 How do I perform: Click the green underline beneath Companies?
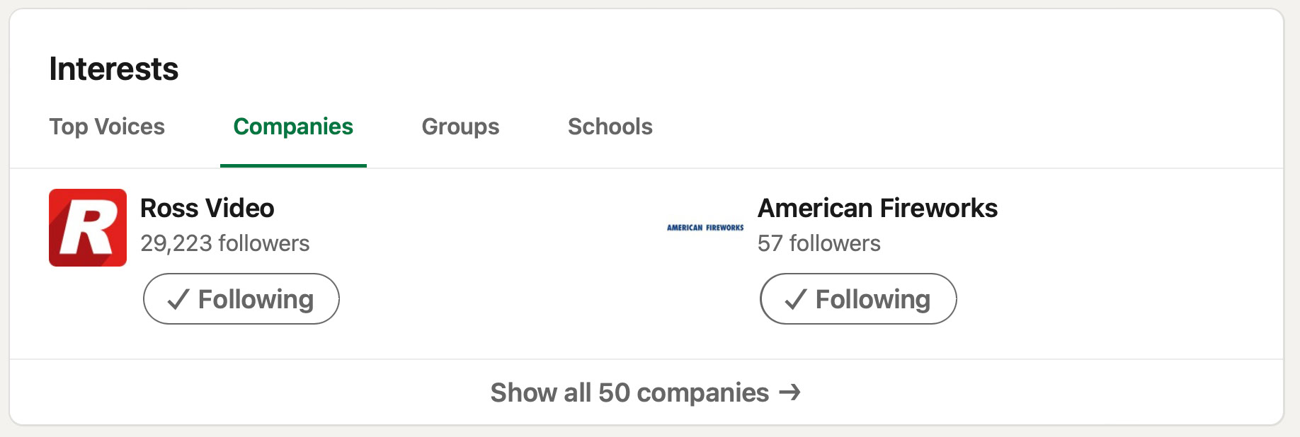(x=293, y=165)
